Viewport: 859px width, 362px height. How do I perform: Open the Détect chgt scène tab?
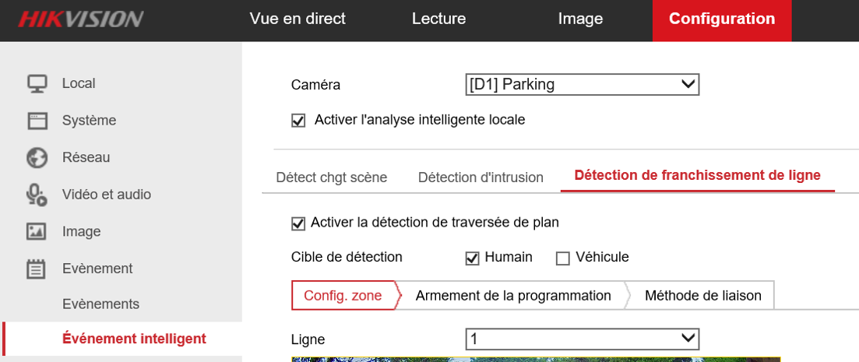332,177
